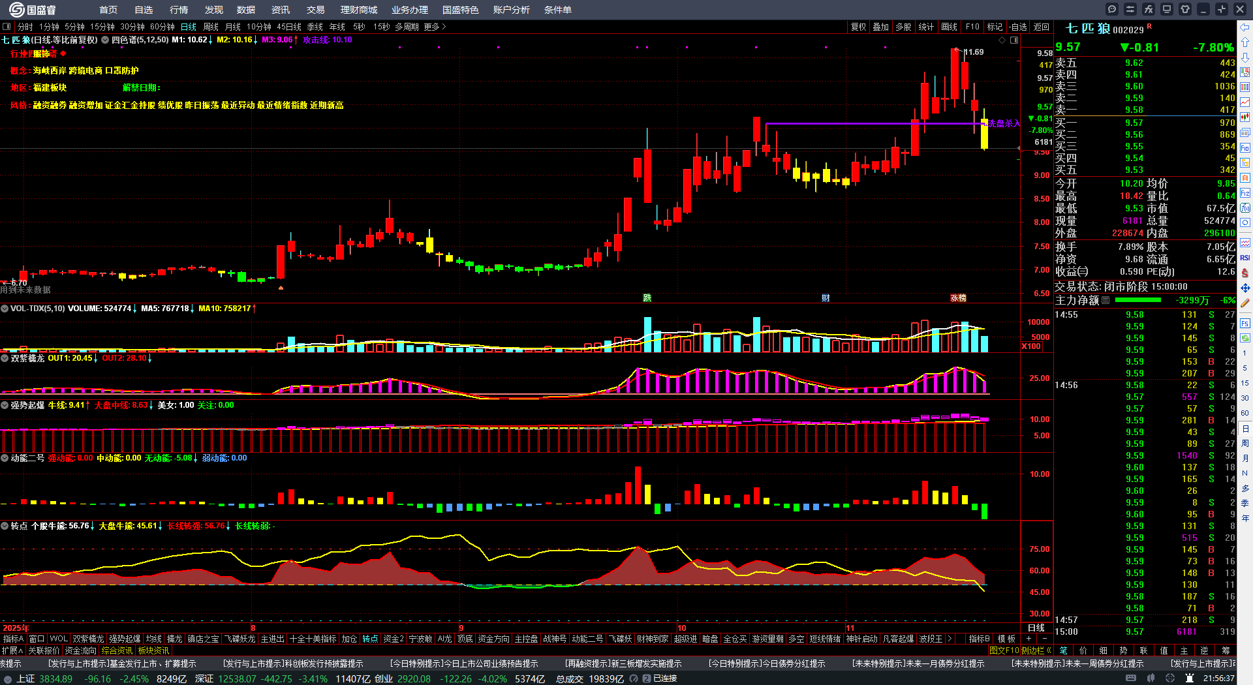The width and height of the screenshot is (1253, 685).
Task: Toggle the 统计 statistics option
Action: point(926,27)
